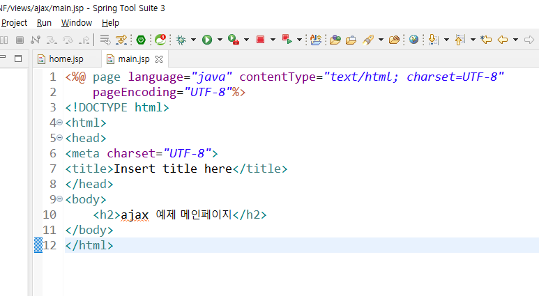This screenshot has height=296, width=539.
Task: Open the web browser globe icon
Action: coord(413,40)
